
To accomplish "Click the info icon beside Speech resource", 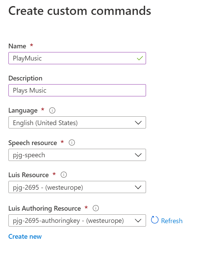I will click(71, 143).
